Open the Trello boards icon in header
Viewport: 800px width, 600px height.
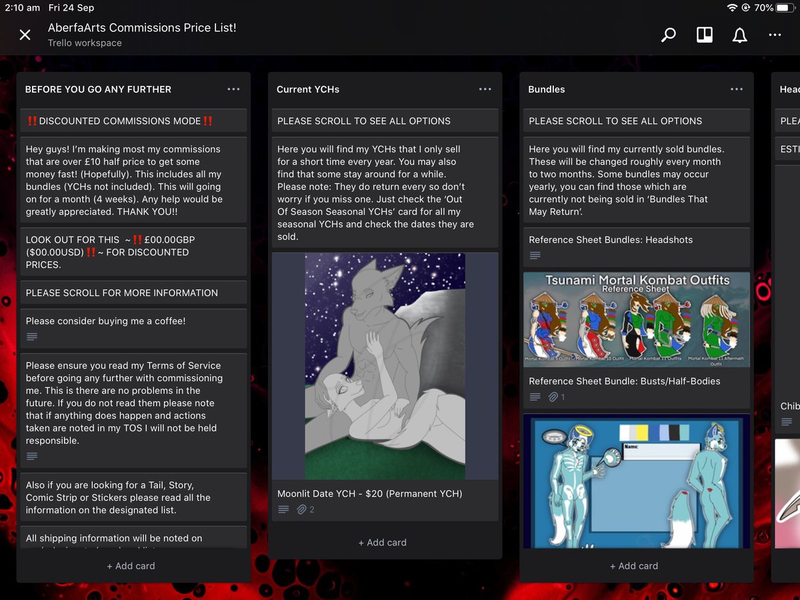click(704, 35)
